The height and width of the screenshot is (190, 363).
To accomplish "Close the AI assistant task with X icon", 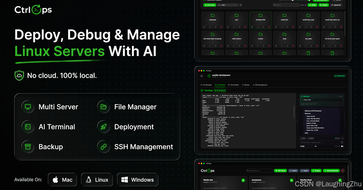I will point(342,138).
